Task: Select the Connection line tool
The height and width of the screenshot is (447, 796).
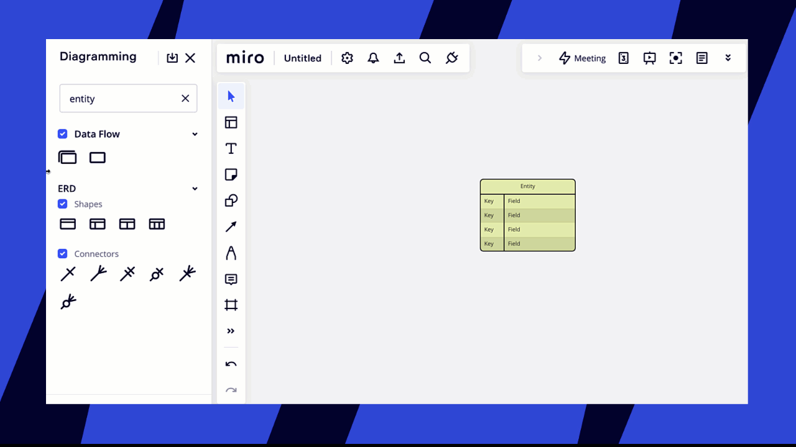Action: (x=231, y=227)
